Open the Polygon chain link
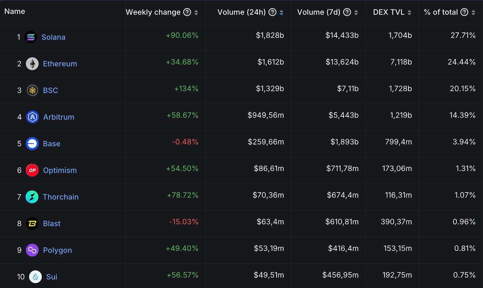This screenshot has width=483, height=288. coord(57,250)
